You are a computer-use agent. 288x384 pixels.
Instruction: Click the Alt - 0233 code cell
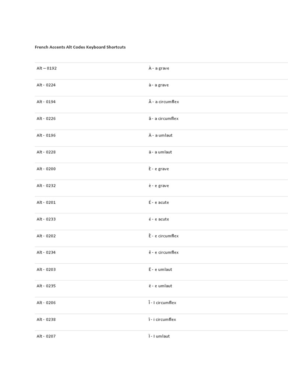click(46, 219)
